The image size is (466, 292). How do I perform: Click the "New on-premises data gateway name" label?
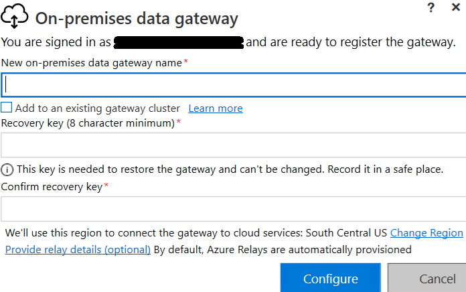coord(91,63)
